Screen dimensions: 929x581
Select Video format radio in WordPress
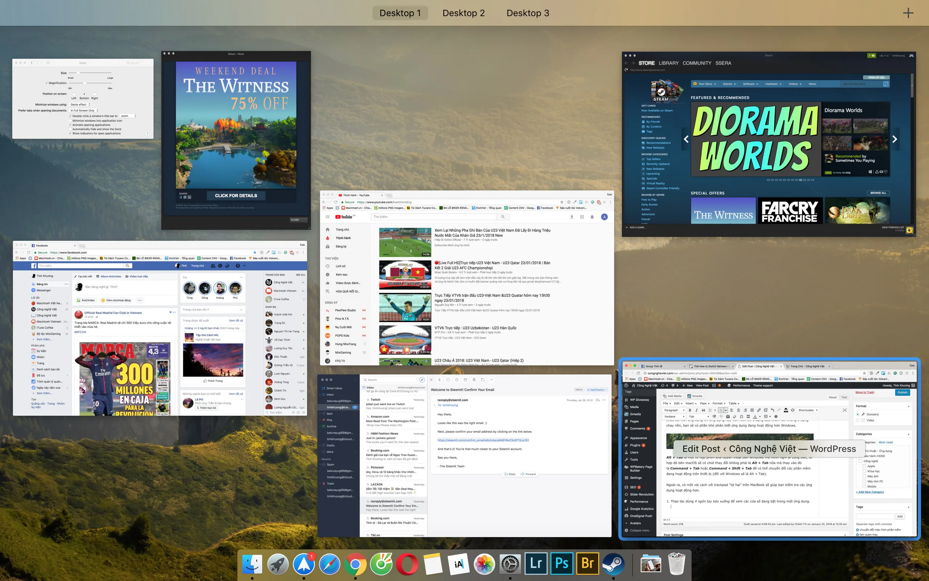pos(858,420)
